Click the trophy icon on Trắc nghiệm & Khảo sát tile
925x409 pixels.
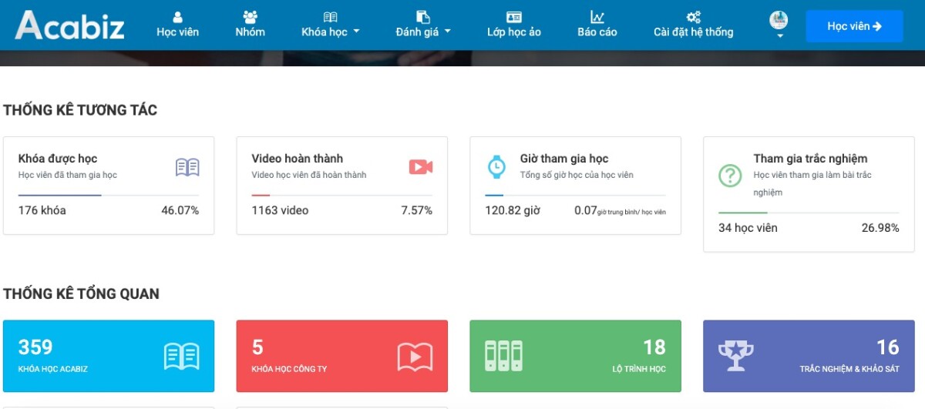736,356
